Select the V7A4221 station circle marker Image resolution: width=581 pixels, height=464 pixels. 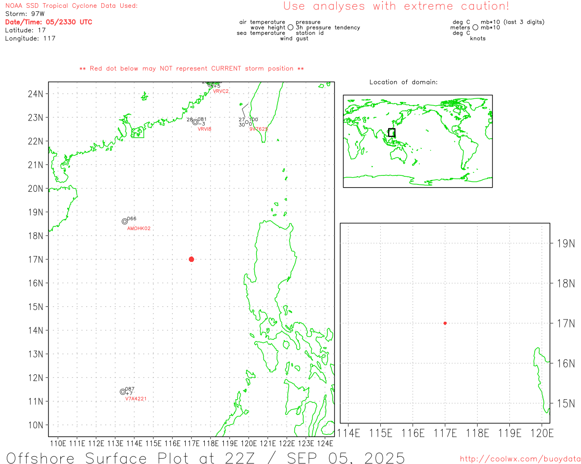(x=123, y=391)
